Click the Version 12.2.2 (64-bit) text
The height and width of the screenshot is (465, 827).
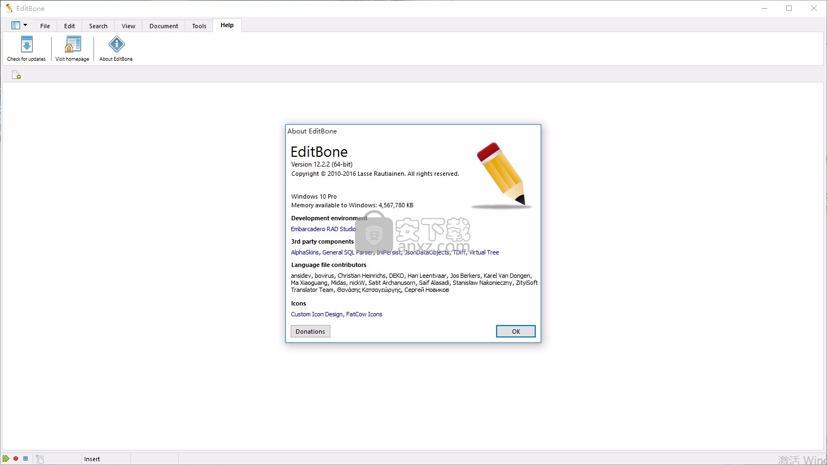click(x=322, y=164)
